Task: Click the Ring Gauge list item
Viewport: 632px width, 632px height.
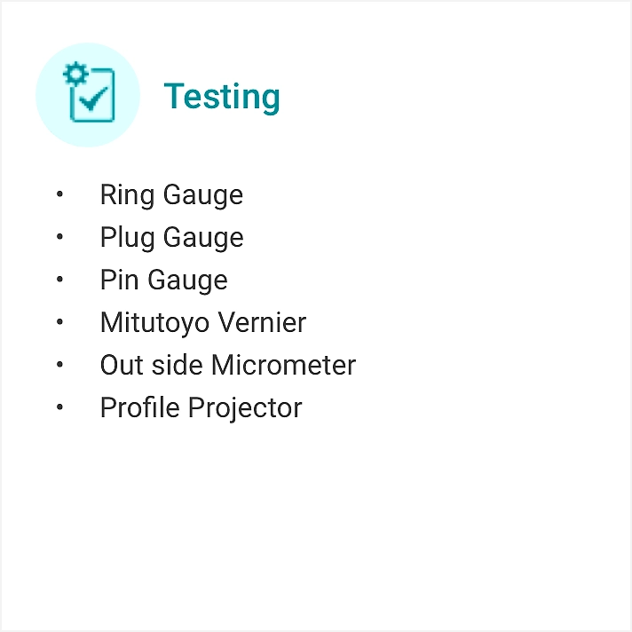Action: pyautogui.click(x=171, y=195)
